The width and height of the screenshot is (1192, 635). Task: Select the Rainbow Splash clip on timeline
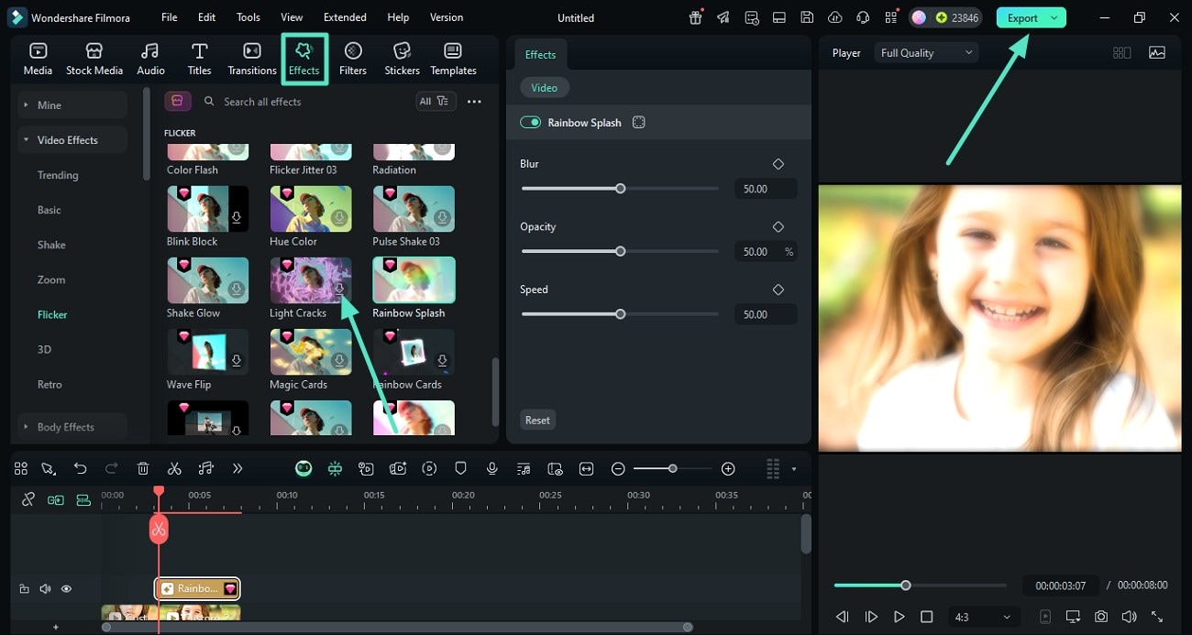point(198,588)
